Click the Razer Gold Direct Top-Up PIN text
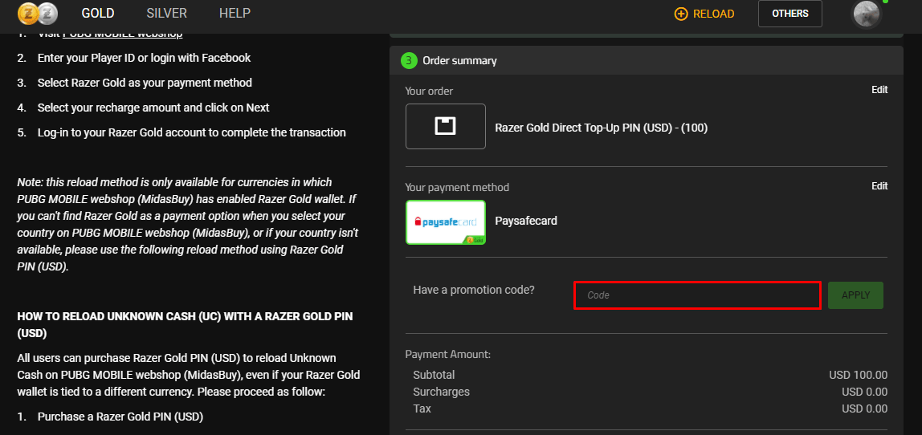Image resolution: width=922 pixels, height=435 pixels. point(601,128)
